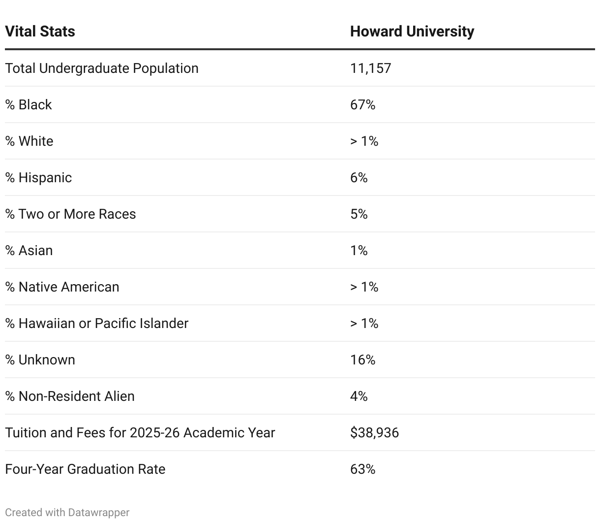
Task: Click "% Hawaiian or Pacific Islander" label
Action: [x=97, y=323]
